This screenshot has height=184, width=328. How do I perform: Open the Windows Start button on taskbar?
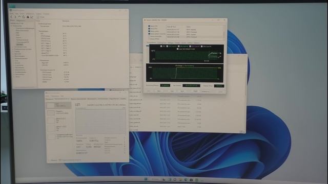click(146, 179)
